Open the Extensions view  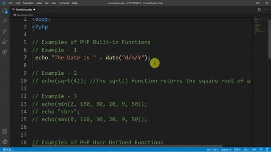[5, 52]
